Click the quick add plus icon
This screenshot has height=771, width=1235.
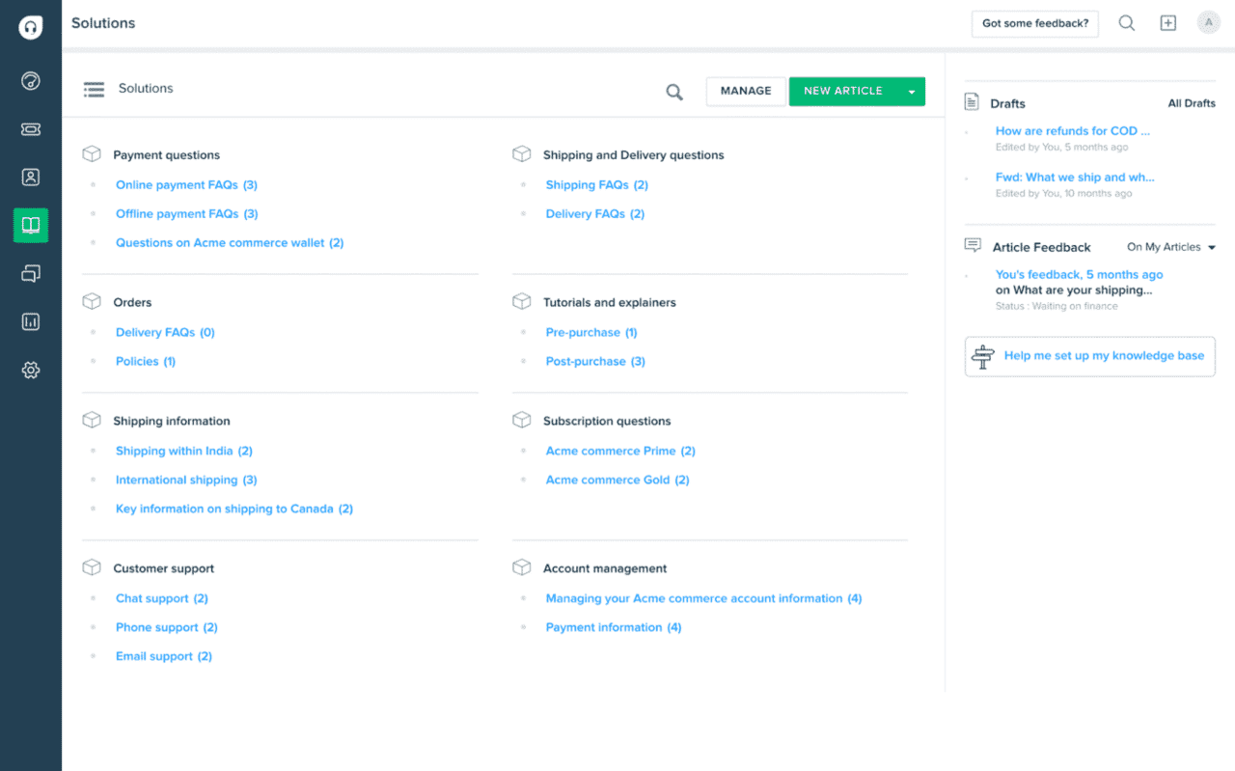1167,23
